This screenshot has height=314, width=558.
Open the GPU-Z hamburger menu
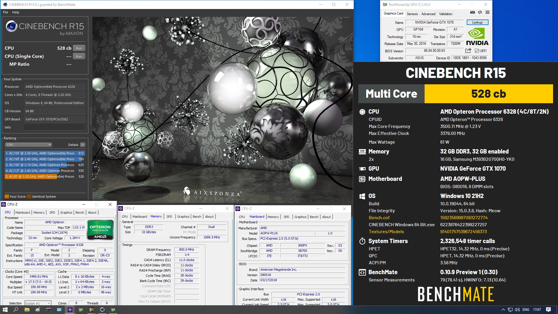tap(487, 12)
